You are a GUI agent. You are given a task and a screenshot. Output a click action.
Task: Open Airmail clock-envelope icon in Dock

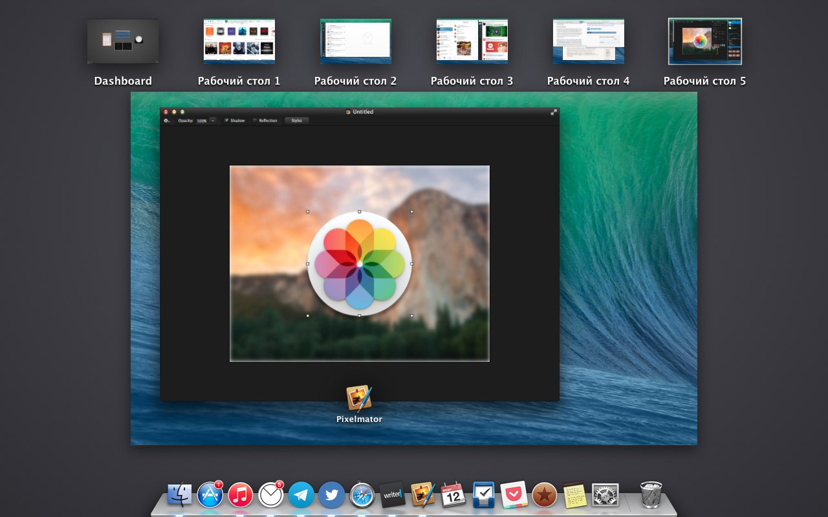coord(271,495)
